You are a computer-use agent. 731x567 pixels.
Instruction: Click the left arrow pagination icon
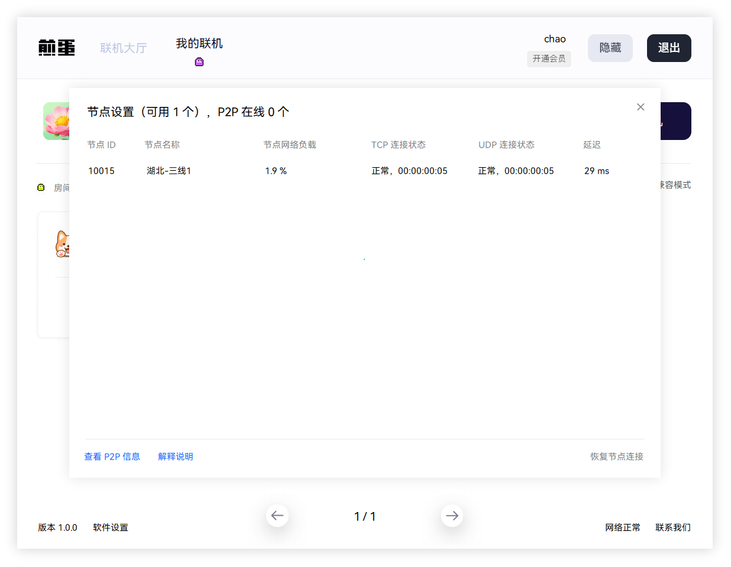277,516
